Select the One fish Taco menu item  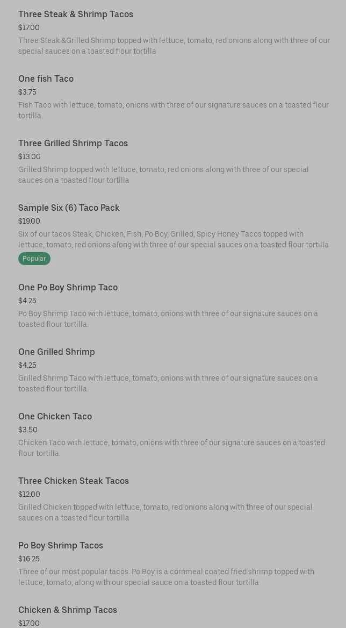(46, 79)
